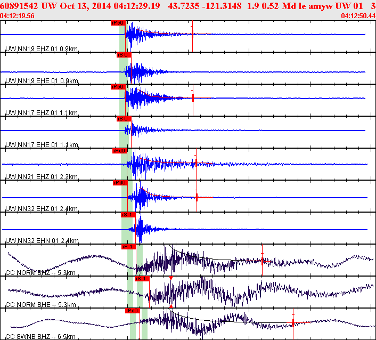Click the start time 04:12:19.56 label
This screenshot has height=340, width=376.
pos(18,16)
